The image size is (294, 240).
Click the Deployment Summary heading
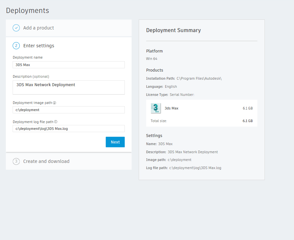[x=173, y=30]
